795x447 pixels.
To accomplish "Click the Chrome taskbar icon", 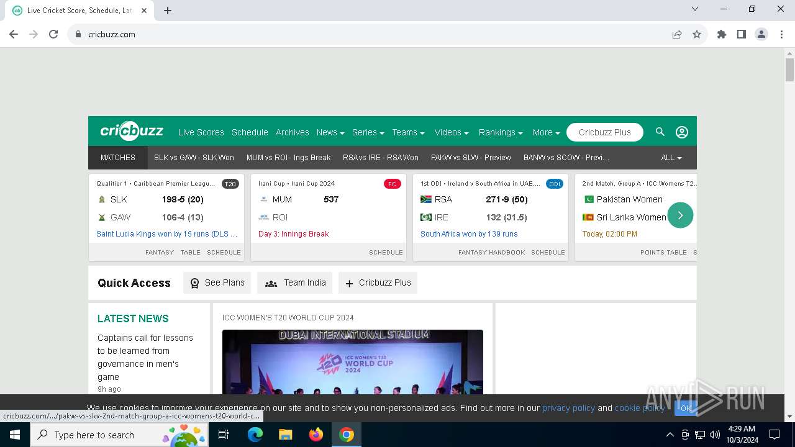I will pyautogui.click(x=347, y=435).
